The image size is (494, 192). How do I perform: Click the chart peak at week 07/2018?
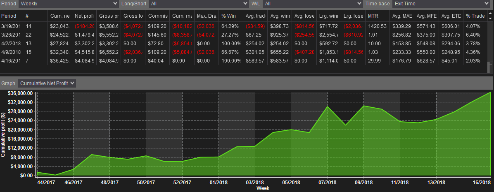(328, 106)
